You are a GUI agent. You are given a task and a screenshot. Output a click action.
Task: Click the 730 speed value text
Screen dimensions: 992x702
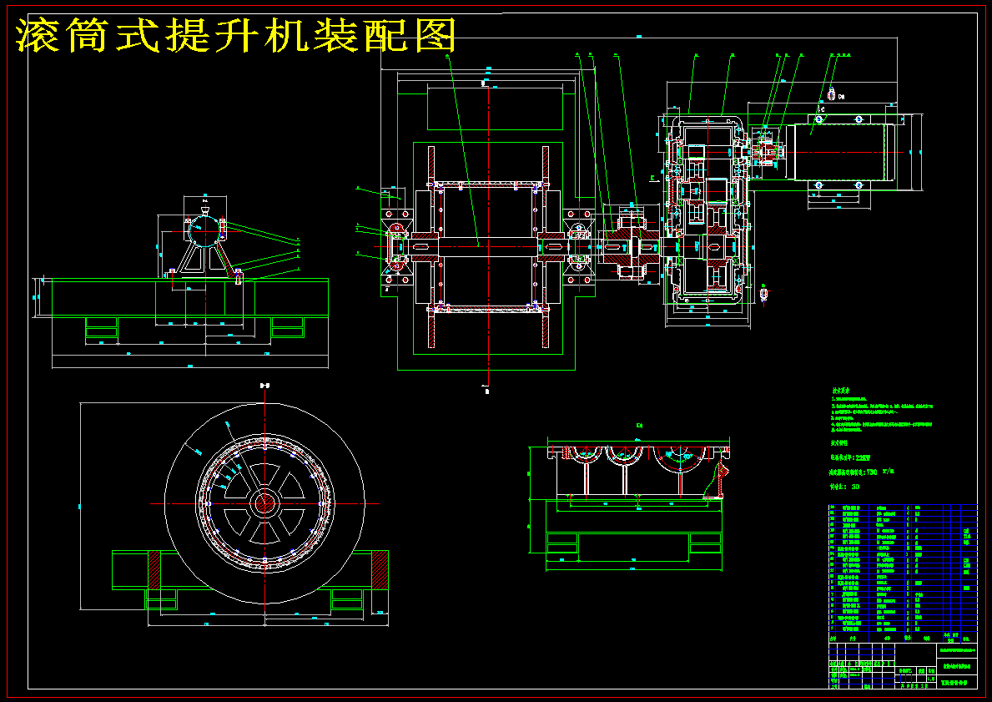click(x=871, y=472)
